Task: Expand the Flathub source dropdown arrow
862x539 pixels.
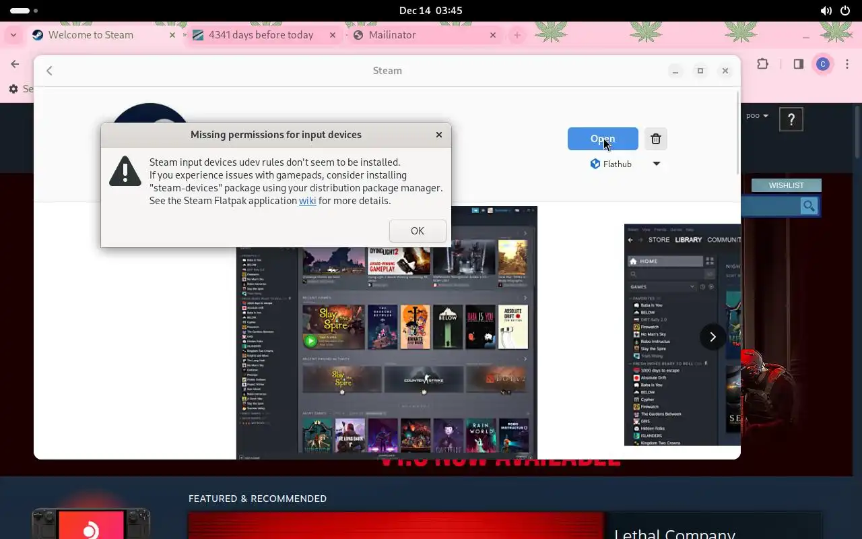Action: click(657, 164)
